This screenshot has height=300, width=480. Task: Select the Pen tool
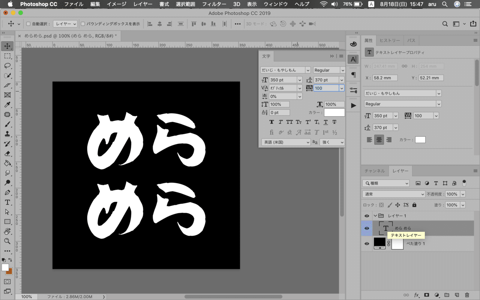click(x=7, y=192)
